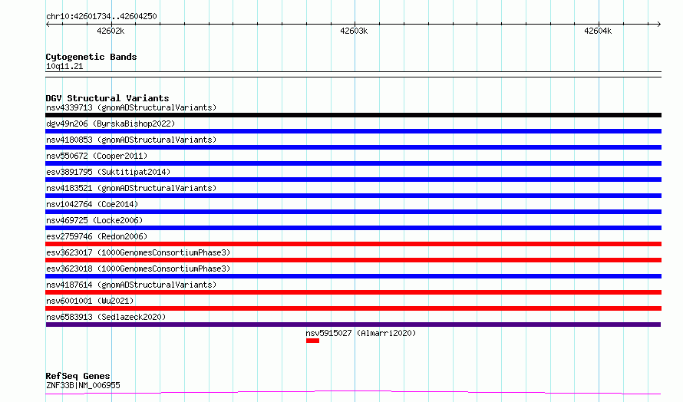Click nsv5915027 Almarri2020 variant label
The height and width of the screenshot is (402, 683).
point(361,333)
